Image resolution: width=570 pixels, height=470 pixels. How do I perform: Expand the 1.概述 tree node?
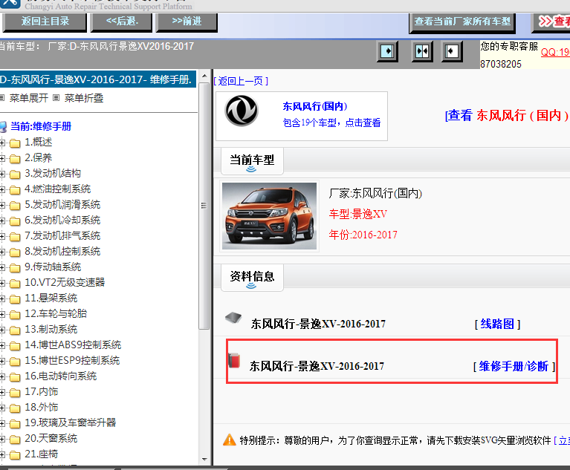click(3, 143)
